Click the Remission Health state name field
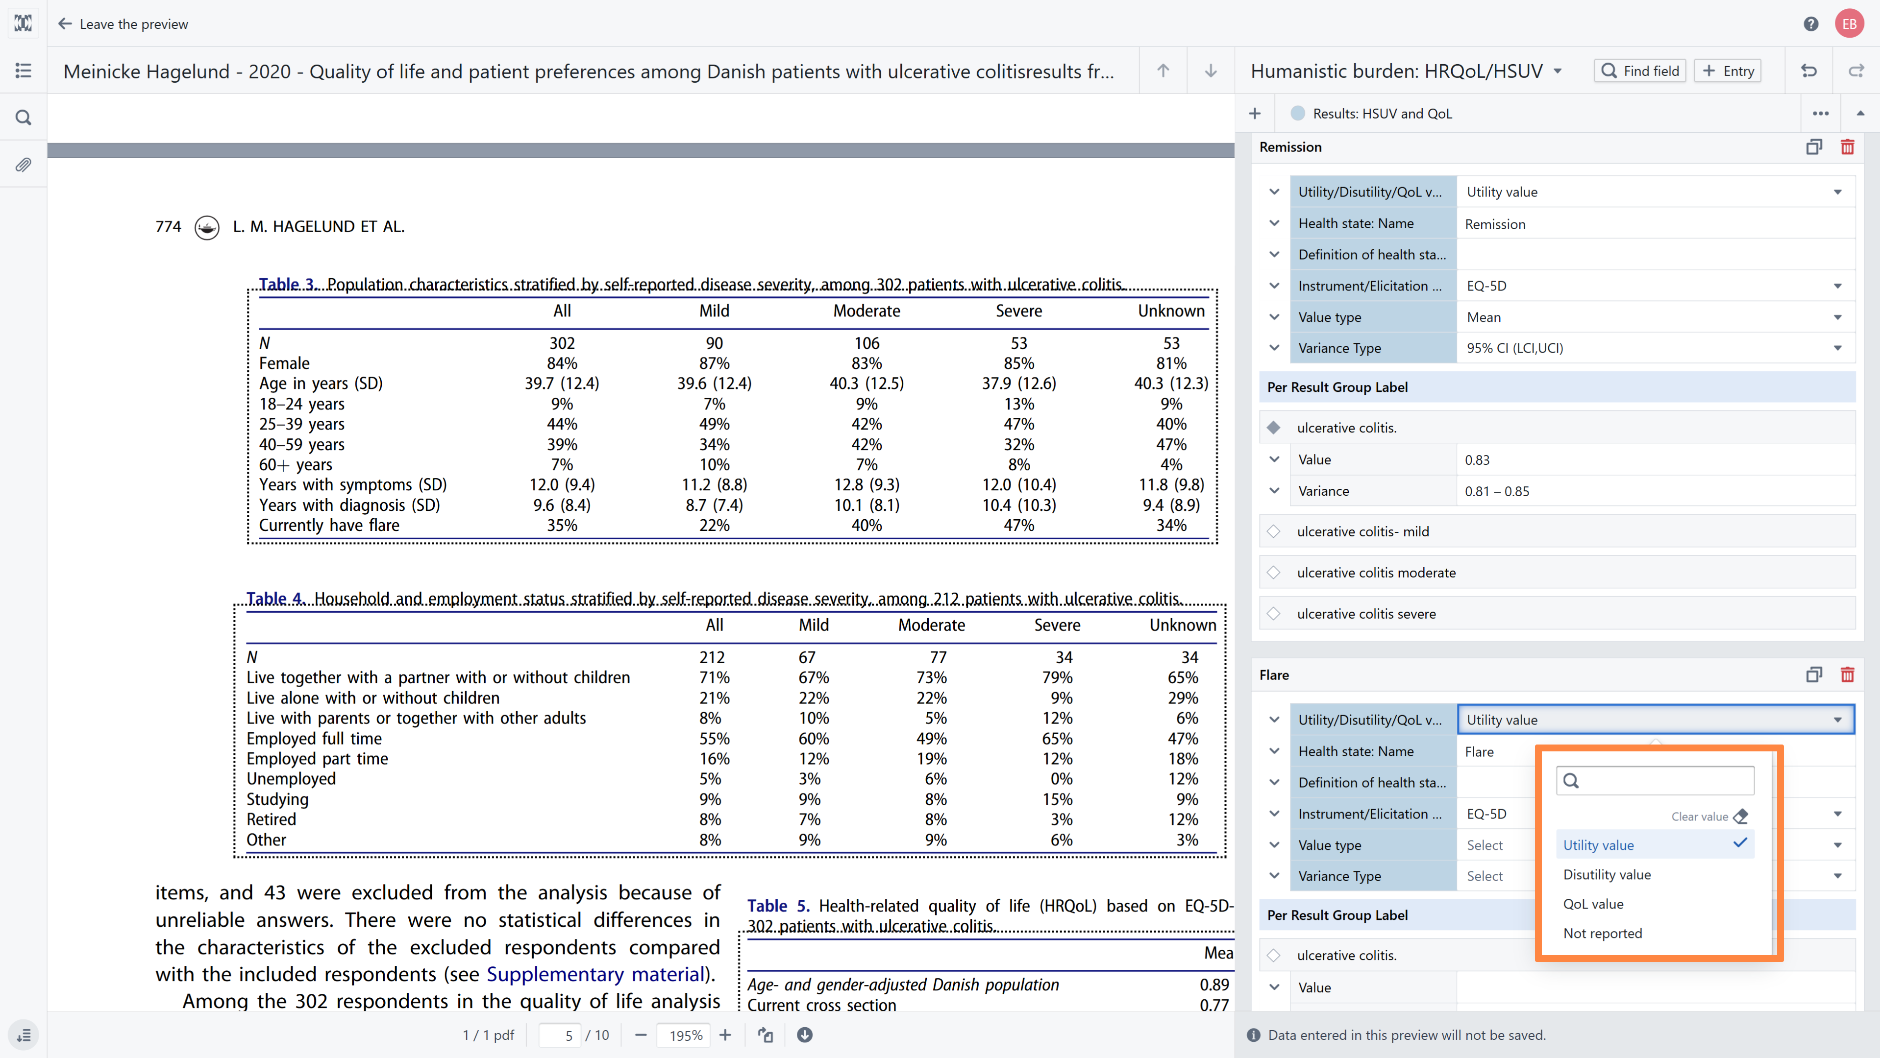Image resolution: width=1882 pixels, height=1058 pixels. tap(1656, 224)
